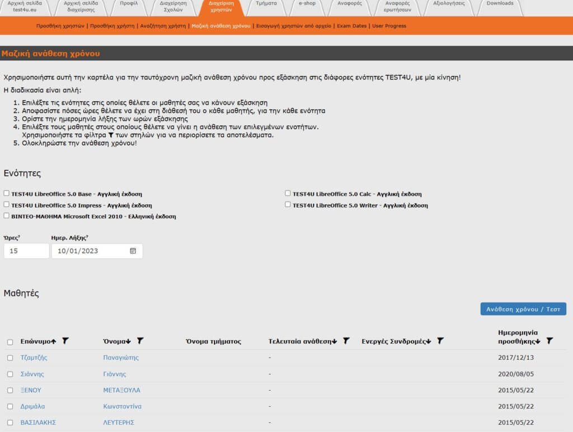Viewport: 573px width, 432px height.
Task: Click the filter icon beside Όνομα column
Action: [140, 340]
